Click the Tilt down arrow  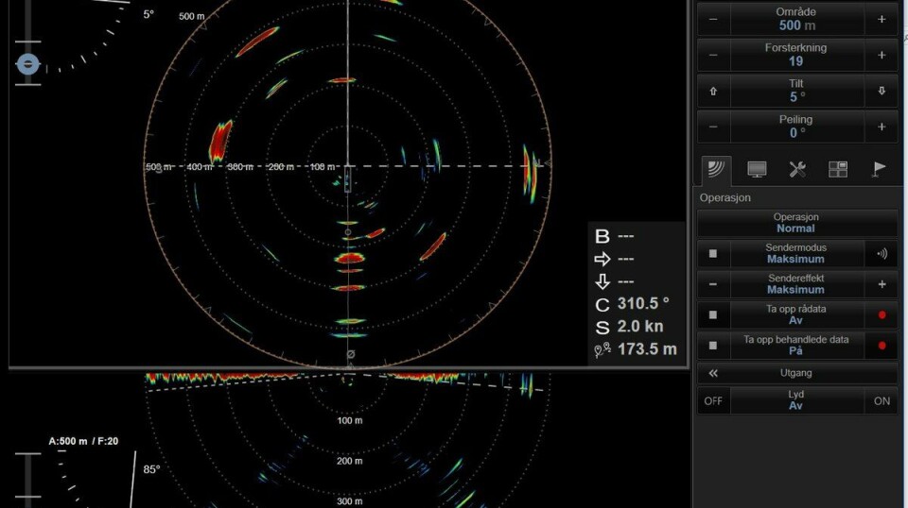(x=882, y=91)
